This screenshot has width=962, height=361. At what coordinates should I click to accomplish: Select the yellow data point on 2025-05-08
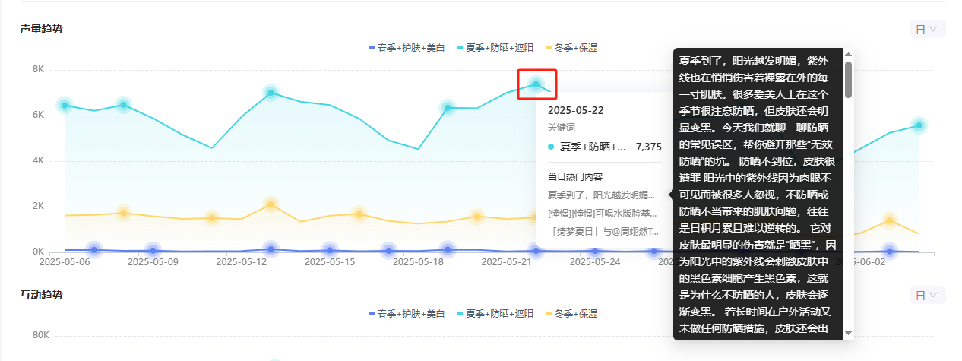tap(124, 213)
